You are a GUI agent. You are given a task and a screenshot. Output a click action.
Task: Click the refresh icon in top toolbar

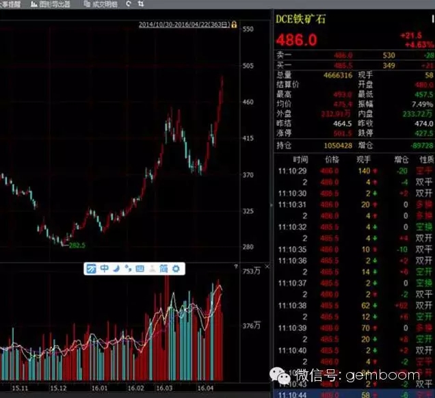(129, 4)
